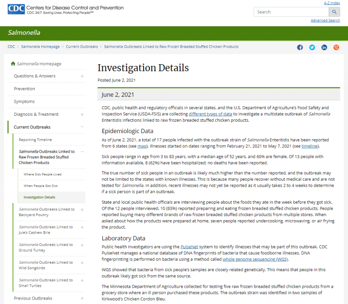Collapse Raw Frozen Breaded Stuffed Chicken submenu
This screenshot has width=348, height=304.
coord(82,152)
